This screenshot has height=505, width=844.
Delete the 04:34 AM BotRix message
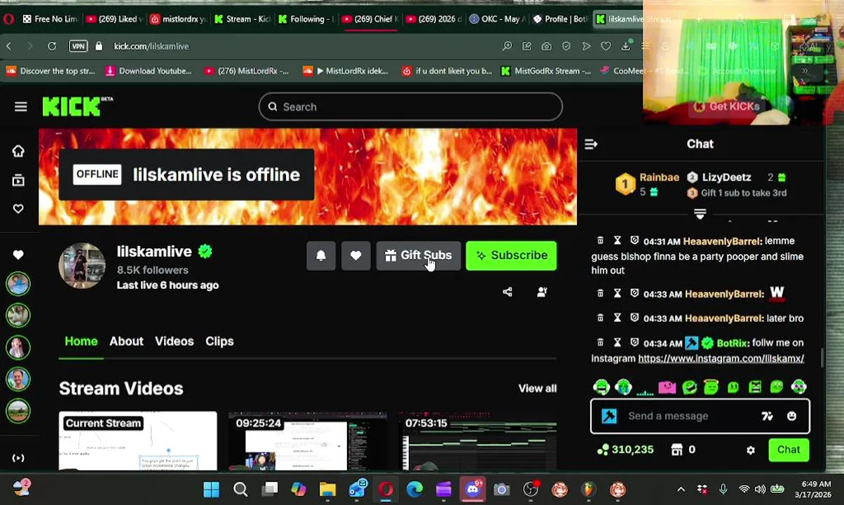[x=601, y=342]
